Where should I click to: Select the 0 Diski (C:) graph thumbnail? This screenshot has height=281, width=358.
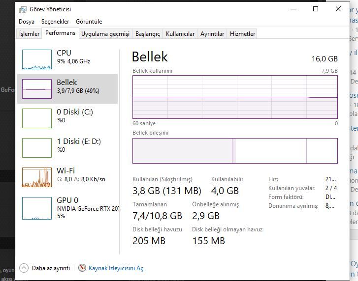pyautogui.click(x=36, y=118)
